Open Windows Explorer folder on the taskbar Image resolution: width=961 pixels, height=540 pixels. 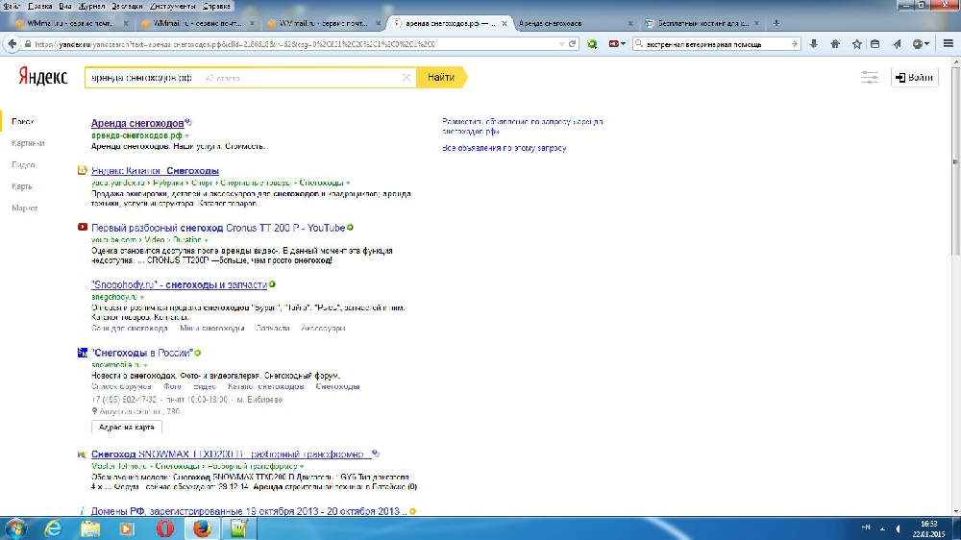(90, 528)
